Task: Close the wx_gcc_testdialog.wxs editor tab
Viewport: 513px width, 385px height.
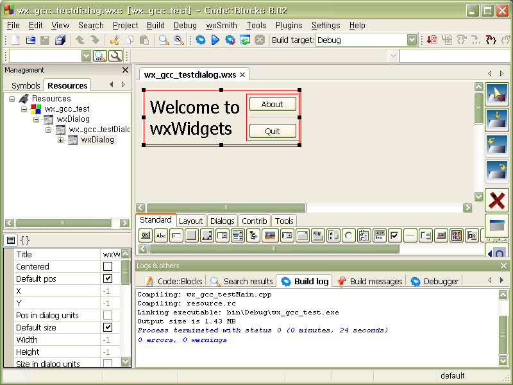Action: tap(242, 74)
